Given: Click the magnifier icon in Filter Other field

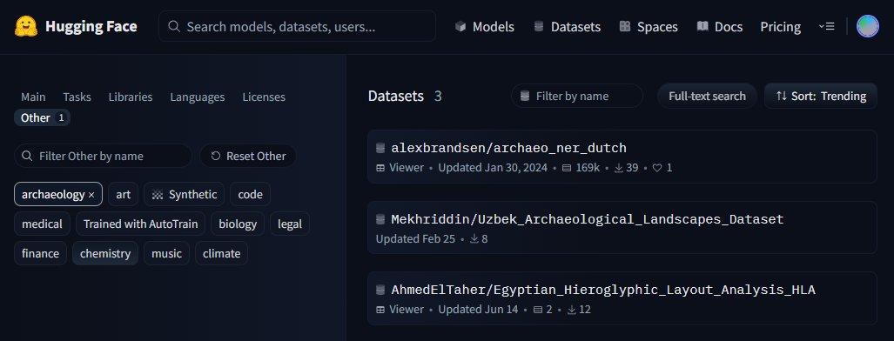Looking at the screenshot, I should tap(26, 156).
